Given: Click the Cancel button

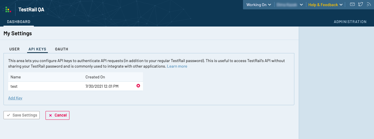Looking at the screenshot, I should [57, 115].
